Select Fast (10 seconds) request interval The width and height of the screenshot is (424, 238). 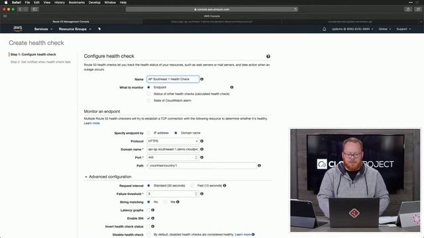192,185
